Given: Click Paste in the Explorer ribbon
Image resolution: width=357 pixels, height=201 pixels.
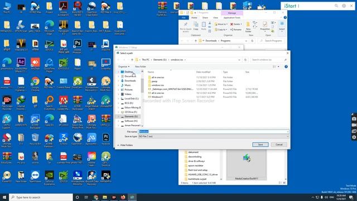Looking at the screenshot, I should pos(204,26).
